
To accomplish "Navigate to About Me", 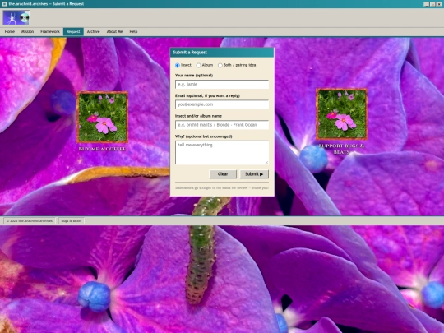I will (114, 32).
